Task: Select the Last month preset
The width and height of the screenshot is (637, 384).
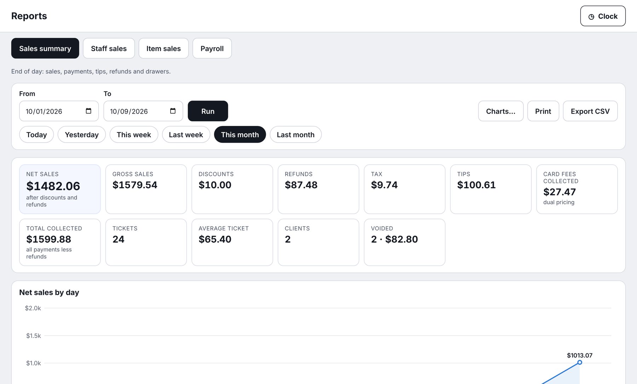Action: 295,134
